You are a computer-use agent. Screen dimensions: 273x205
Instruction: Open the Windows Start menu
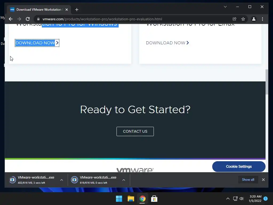[119, 199]
